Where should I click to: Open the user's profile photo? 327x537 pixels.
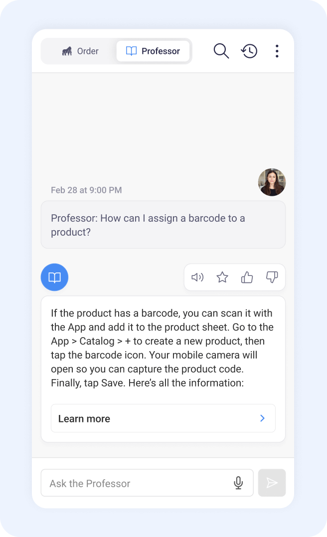(272, 182)
